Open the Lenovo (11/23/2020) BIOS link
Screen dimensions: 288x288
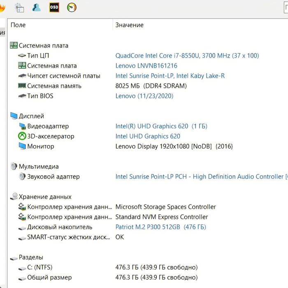coord(144,96)
